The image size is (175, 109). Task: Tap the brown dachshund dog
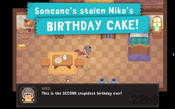[x=79, y=53]
